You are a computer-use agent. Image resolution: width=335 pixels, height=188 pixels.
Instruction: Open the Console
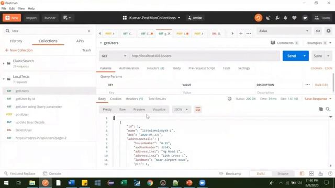[x=52, y=173]
